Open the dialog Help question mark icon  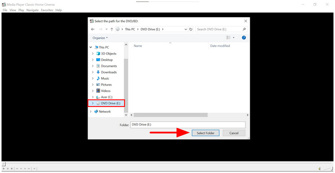(x=244, y=38)
